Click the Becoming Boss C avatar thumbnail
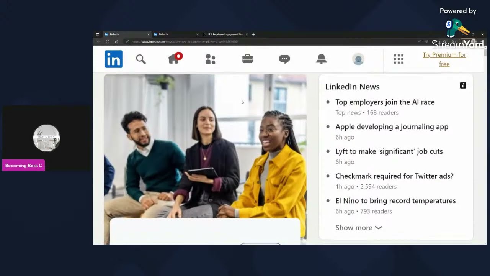 [x=46, y=138]
